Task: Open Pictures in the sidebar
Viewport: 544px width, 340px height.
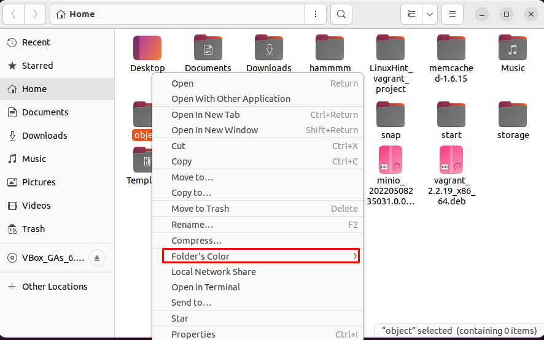Action: pos(57,182)
